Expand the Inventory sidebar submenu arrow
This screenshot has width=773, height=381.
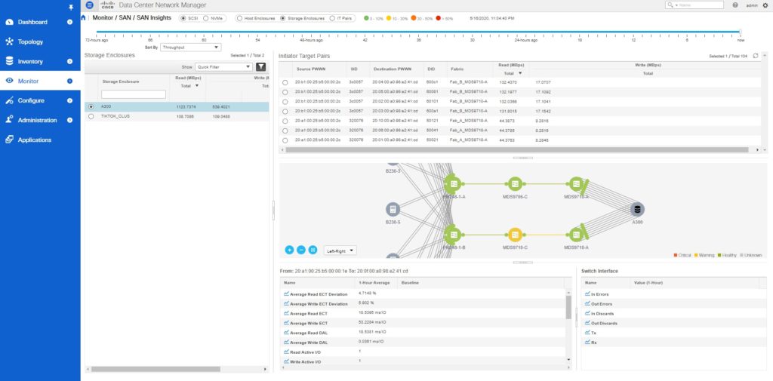point(69,62)
